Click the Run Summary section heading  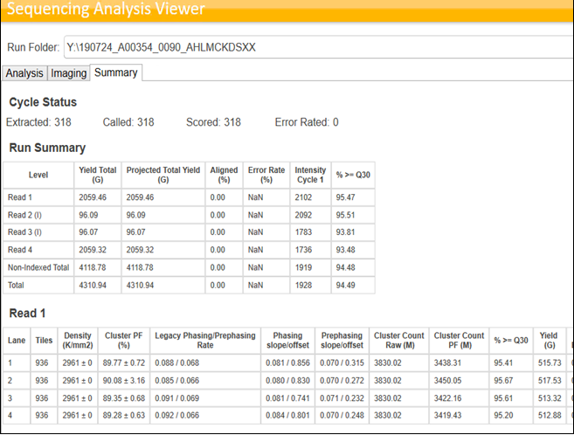coord(47,148)
